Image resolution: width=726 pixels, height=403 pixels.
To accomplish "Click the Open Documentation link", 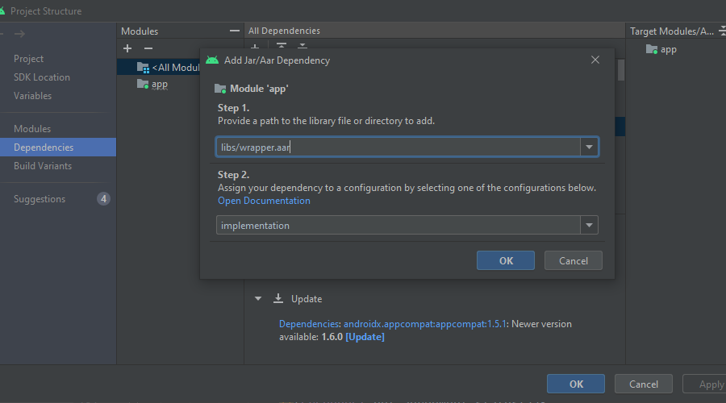I will pyautogui.click(x=264, y=201).
